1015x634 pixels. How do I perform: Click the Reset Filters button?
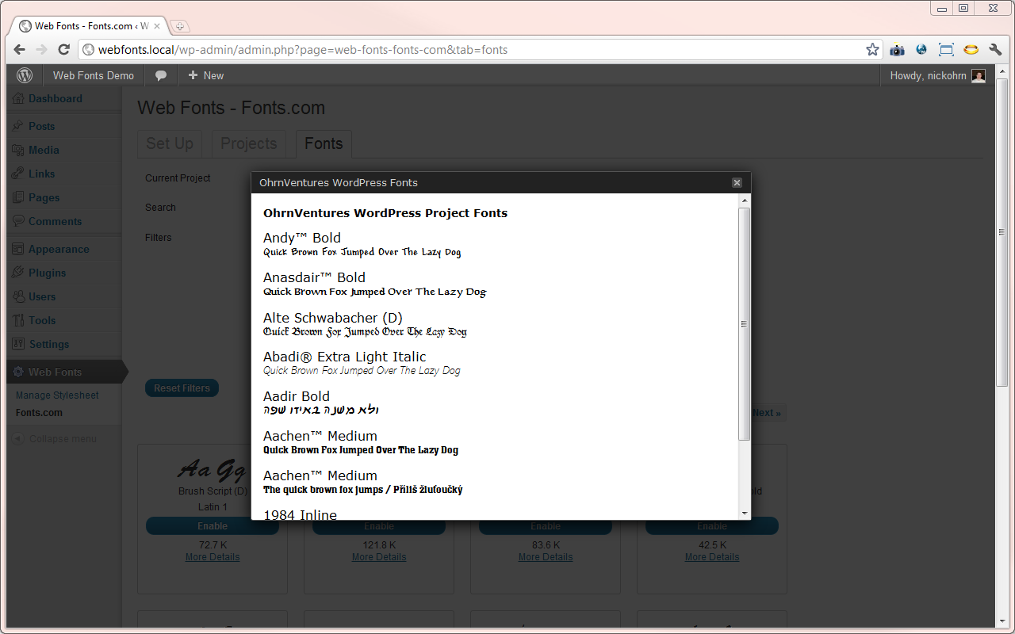click(x=182, y=388)
